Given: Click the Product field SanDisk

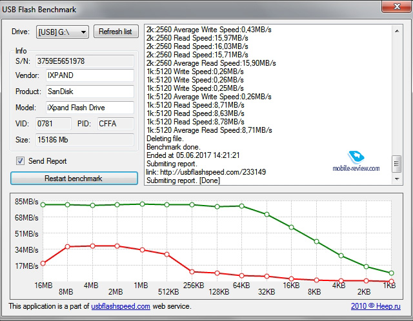Looking at the screenshot, I should (90, 92).
